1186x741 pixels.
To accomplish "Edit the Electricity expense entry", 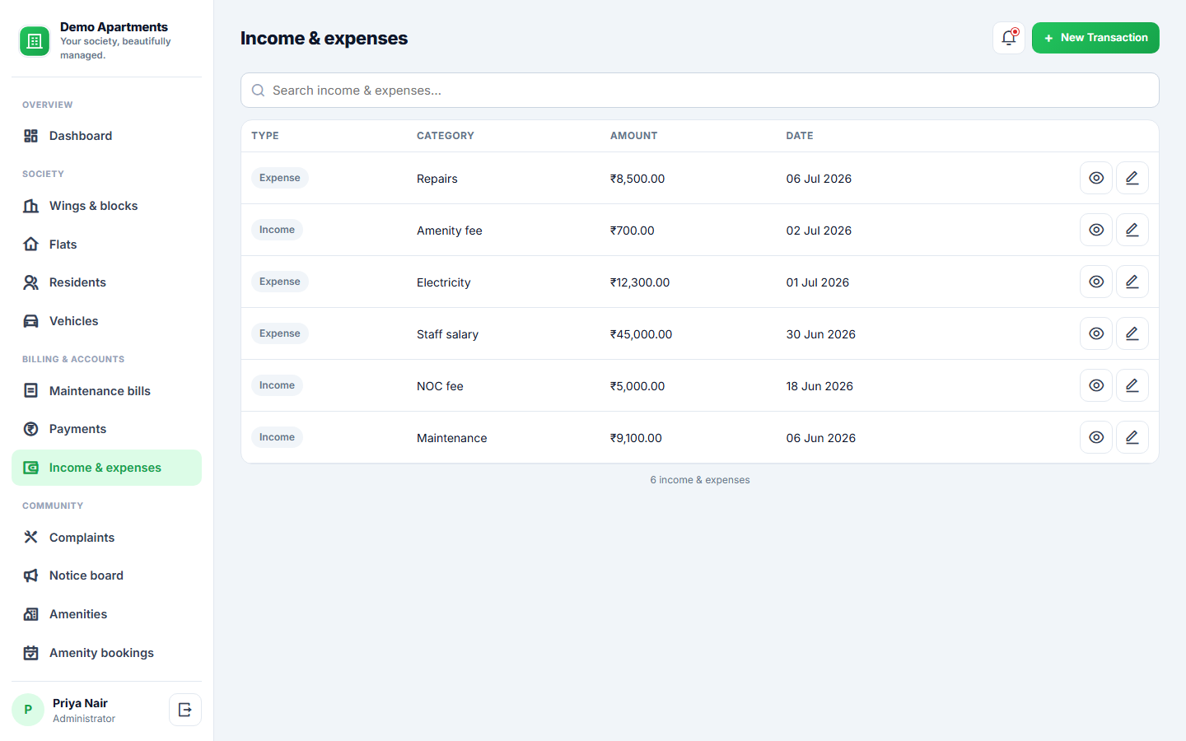I will [x=1132, y=282].
